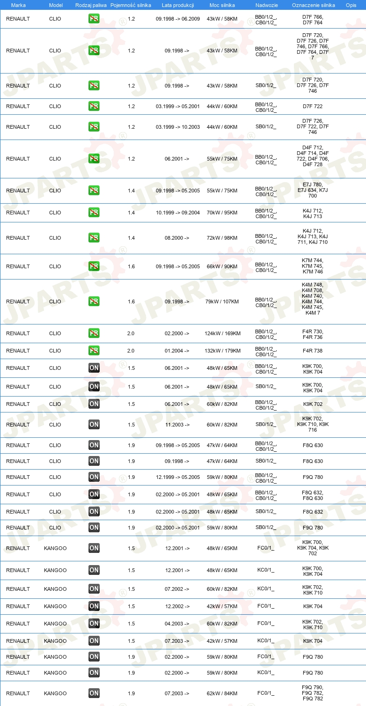Select diesel ON icon in Kangoo 04.2003 row
Image resolution: width=366 pixels, height=706 pixels.
94,624
